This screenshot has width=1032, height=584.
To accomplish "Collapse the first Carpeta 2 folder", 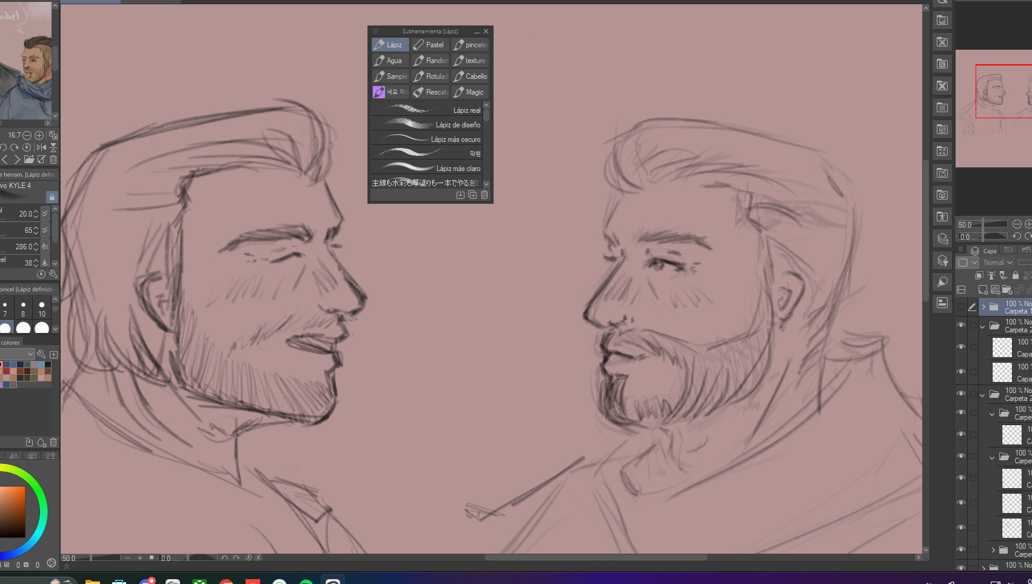I will point(983,326).
